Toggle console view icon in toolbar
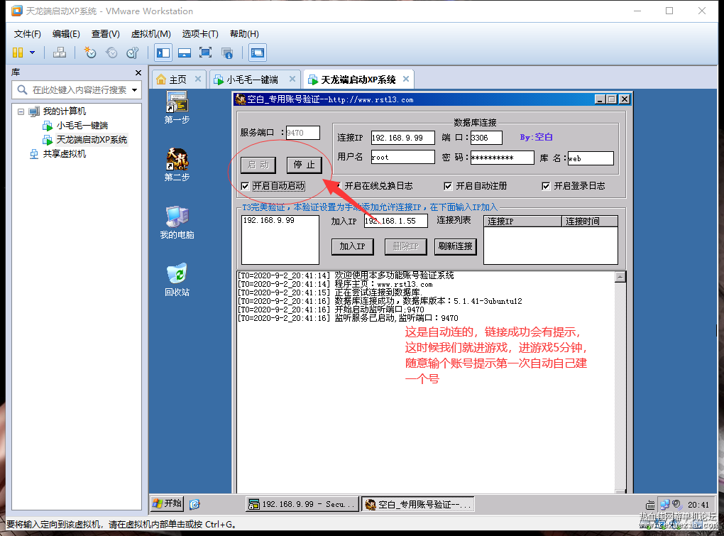724x536 pixels. (257, 53)
